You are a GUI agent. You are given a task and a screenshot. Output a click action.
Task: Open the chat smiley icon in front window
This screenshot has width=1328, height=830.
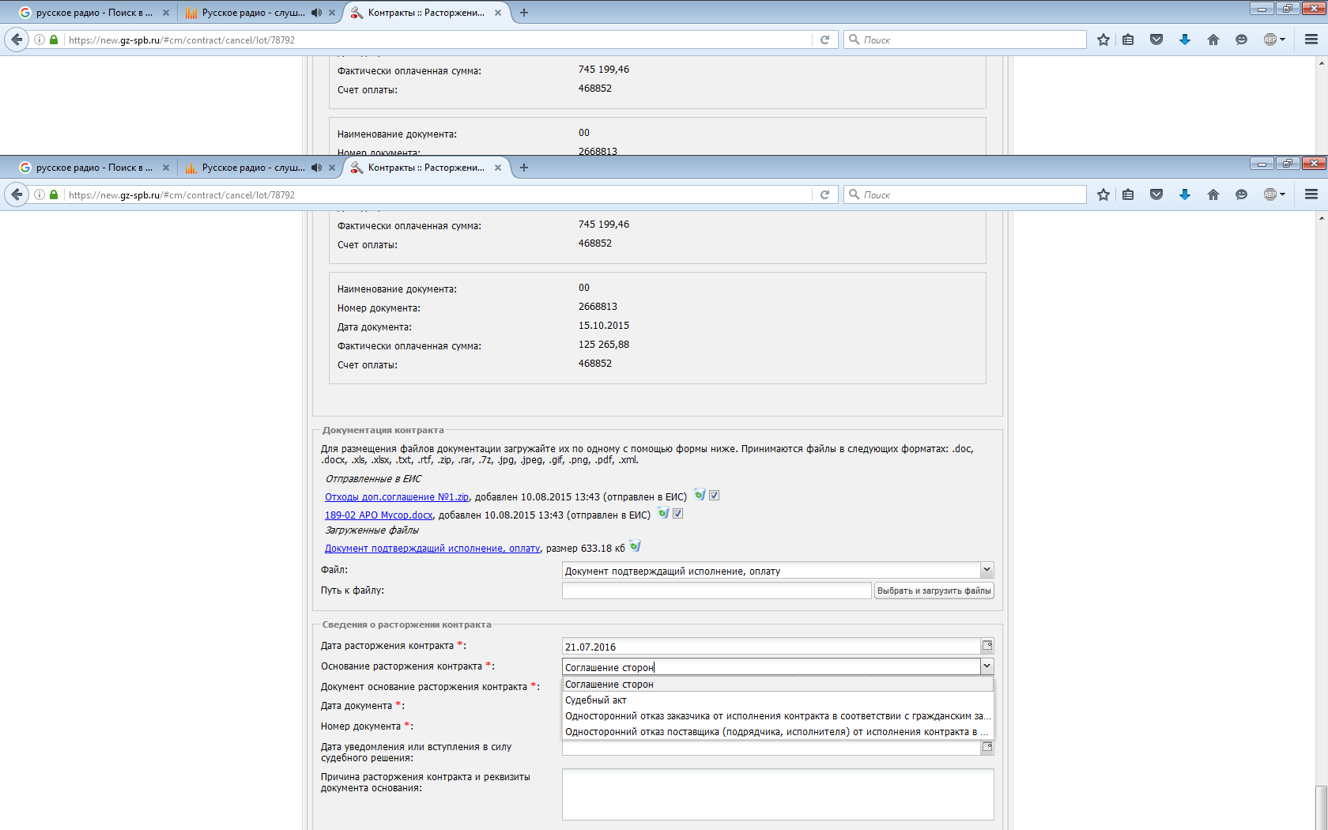tap(1241, 194)
